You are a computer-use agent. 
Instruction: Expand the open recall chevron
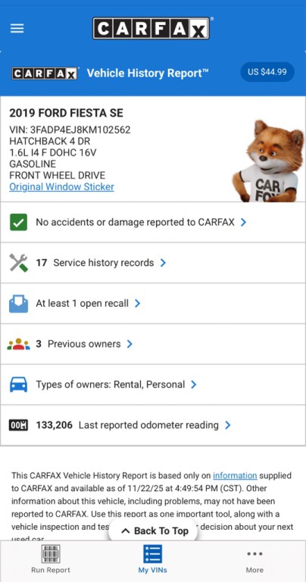click(138, 303)
